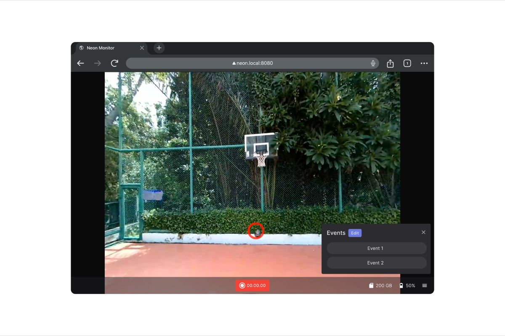The image size is (505, 336).
Task: Click the browser forward arrow
Action: coord(98,63)
